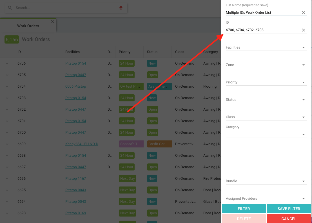This screenshot has height=223, width=312.
Task: Clear the List Name field
Action: pos(303,13)
